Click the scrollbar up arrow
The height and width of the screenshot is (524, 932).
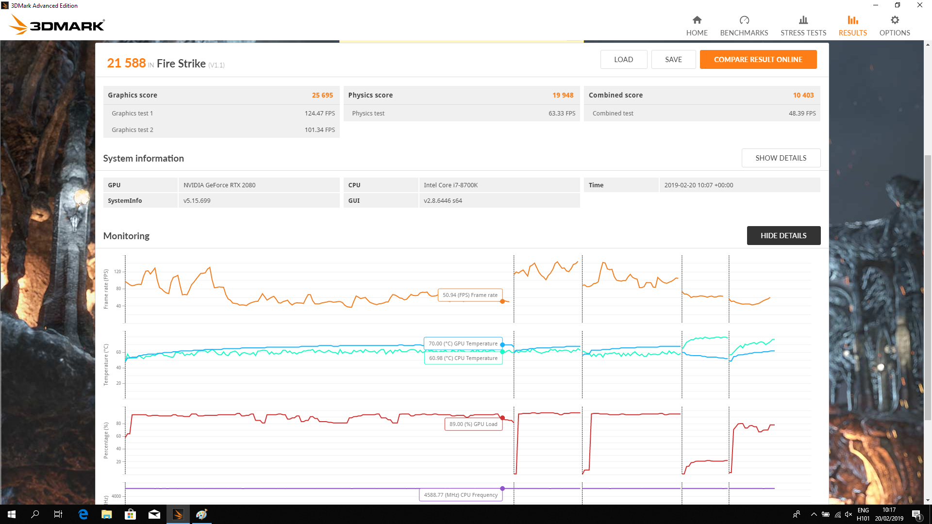pyautogui.click(x=928, y=45)
